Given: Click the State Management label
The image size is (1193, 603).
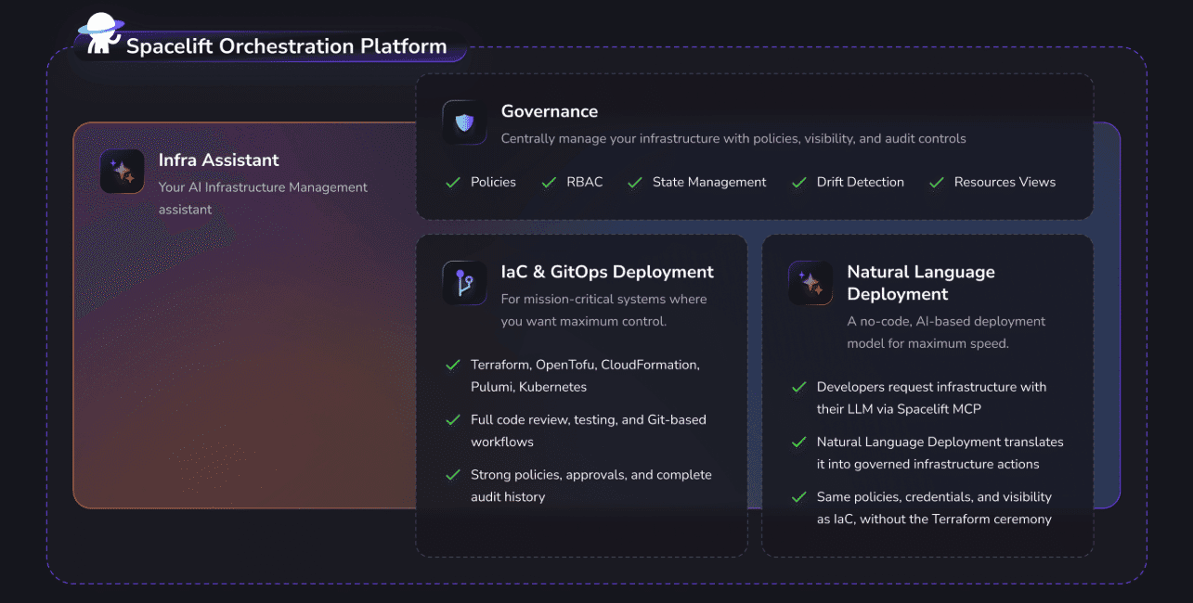Looking at the screenshot, I should (x=709, y=182).
